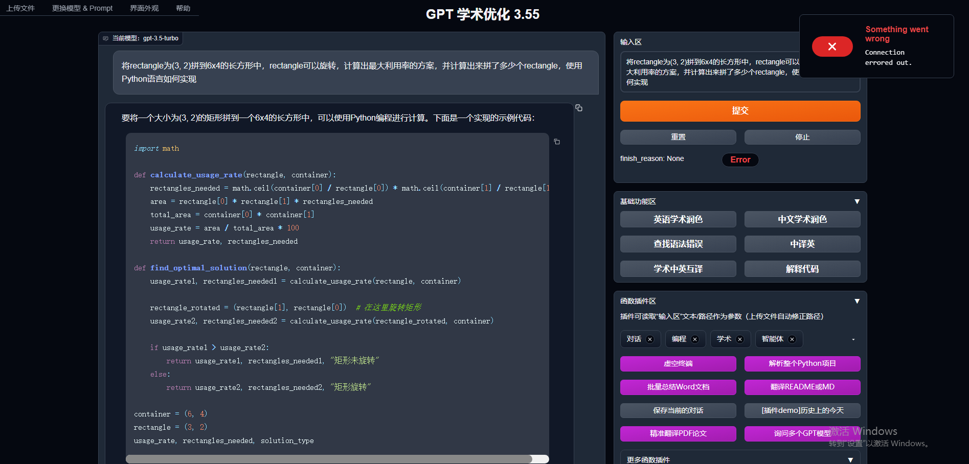Run the 虚空终端 plugin
Screen dimensions: 969x464
(x=678, y=364)
